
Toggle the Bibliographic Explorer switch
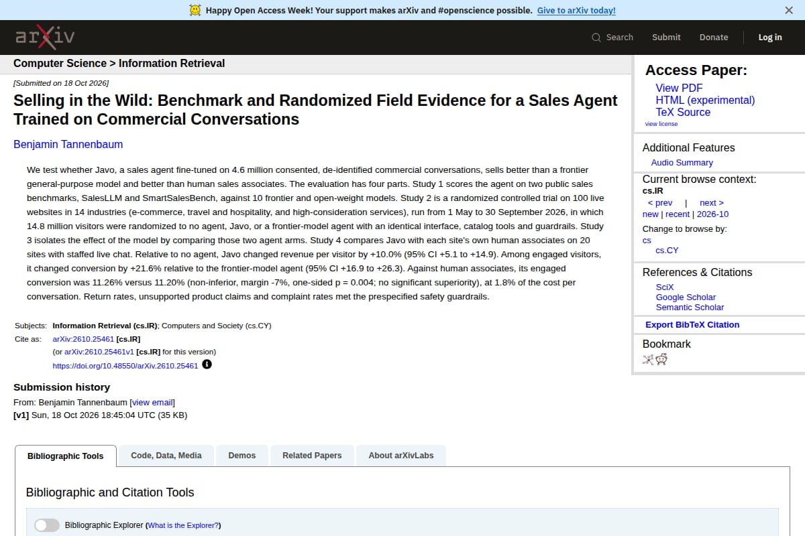(x=47, y=525)
